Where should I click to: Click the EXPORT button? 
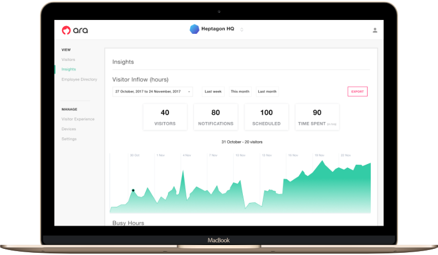click(x=358, y=91)
